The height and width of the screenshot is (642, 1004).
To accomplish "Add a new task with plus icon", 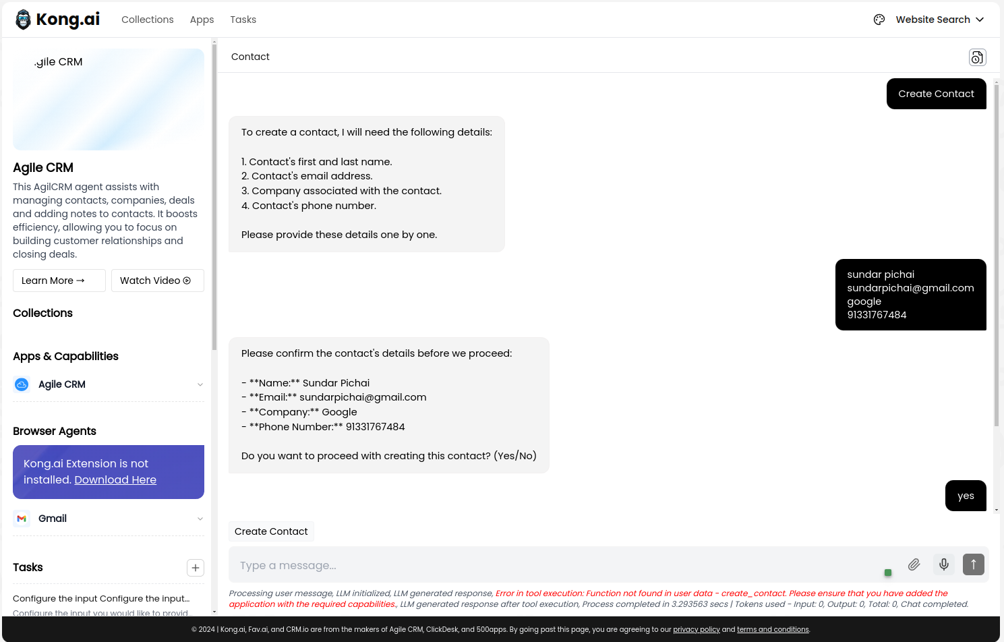I will pyautogui.click(x=196, y=568).
